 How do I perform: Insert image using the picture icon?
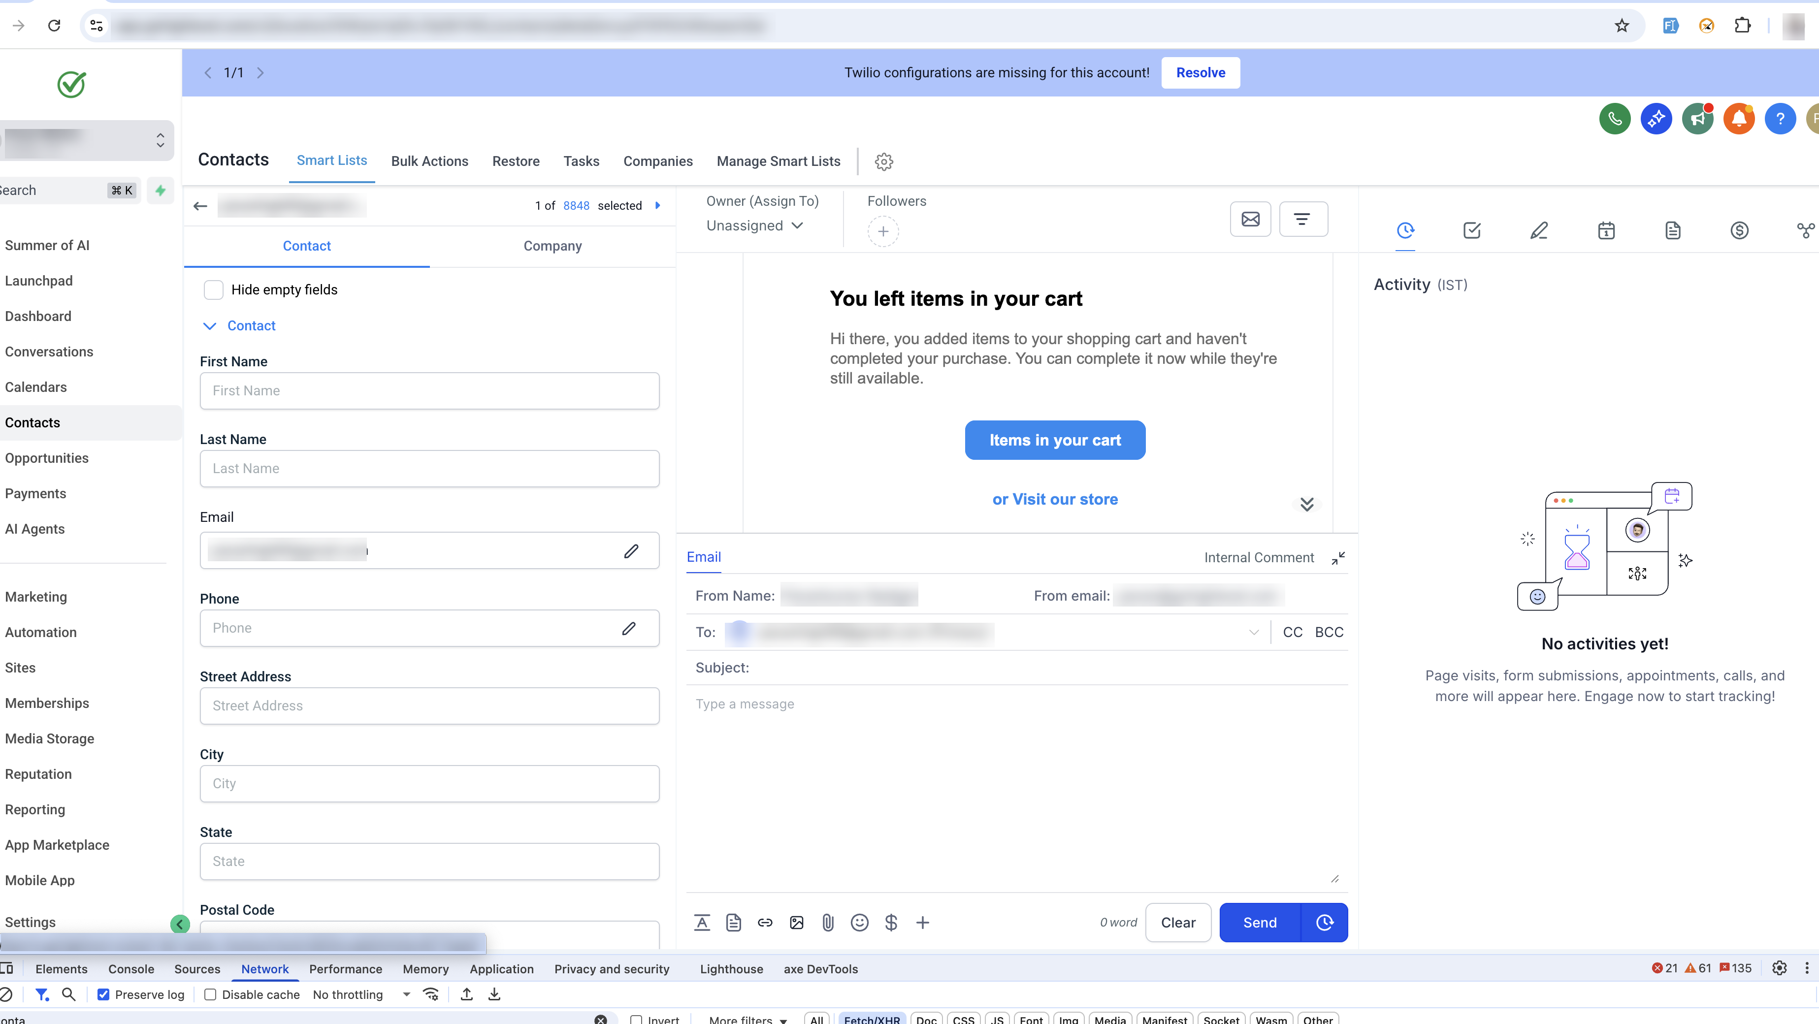[x=797, y=922]
